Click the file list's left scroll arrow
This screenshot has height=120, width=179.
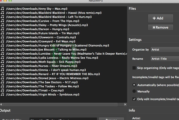tap(1, 104)
